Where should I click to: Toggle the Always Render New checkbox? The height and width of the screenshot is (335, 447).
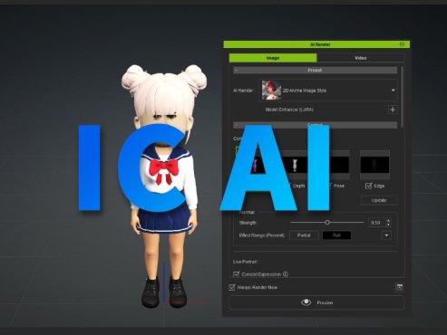pos(232,287)
